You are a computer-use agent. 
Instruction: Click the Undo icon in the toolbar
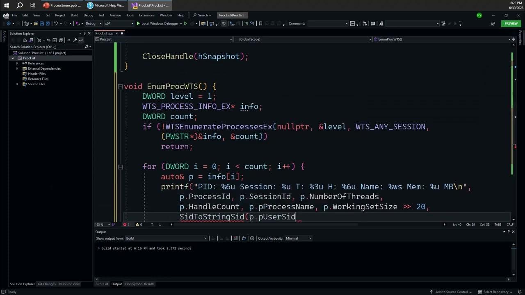(57, 23)
